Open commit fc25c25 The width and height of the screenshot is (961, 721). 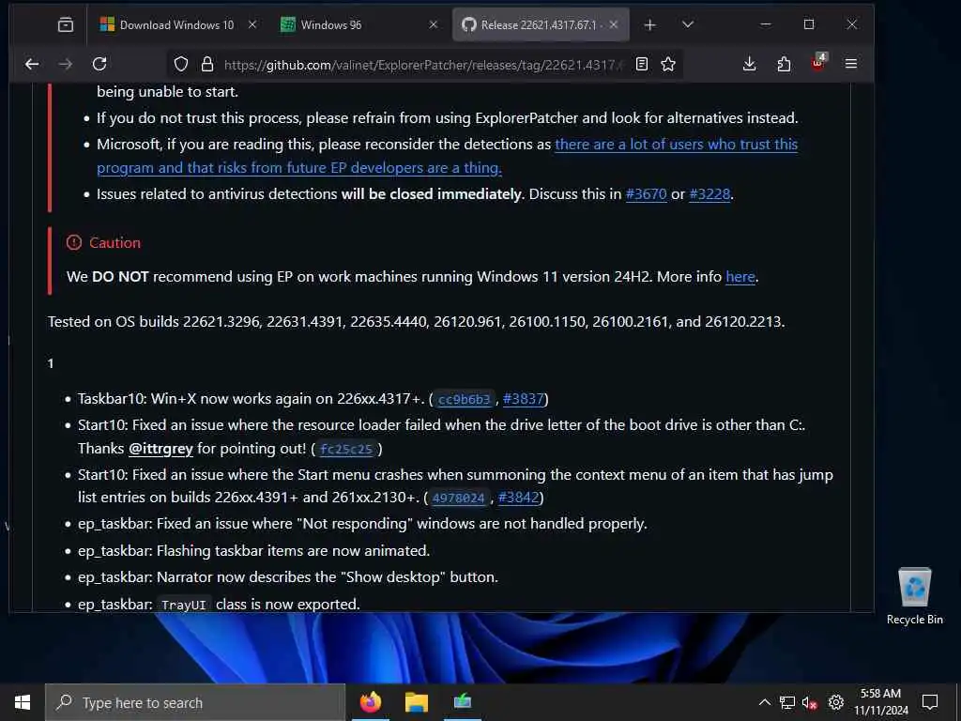pyautogui.click(x=345, y=450)
